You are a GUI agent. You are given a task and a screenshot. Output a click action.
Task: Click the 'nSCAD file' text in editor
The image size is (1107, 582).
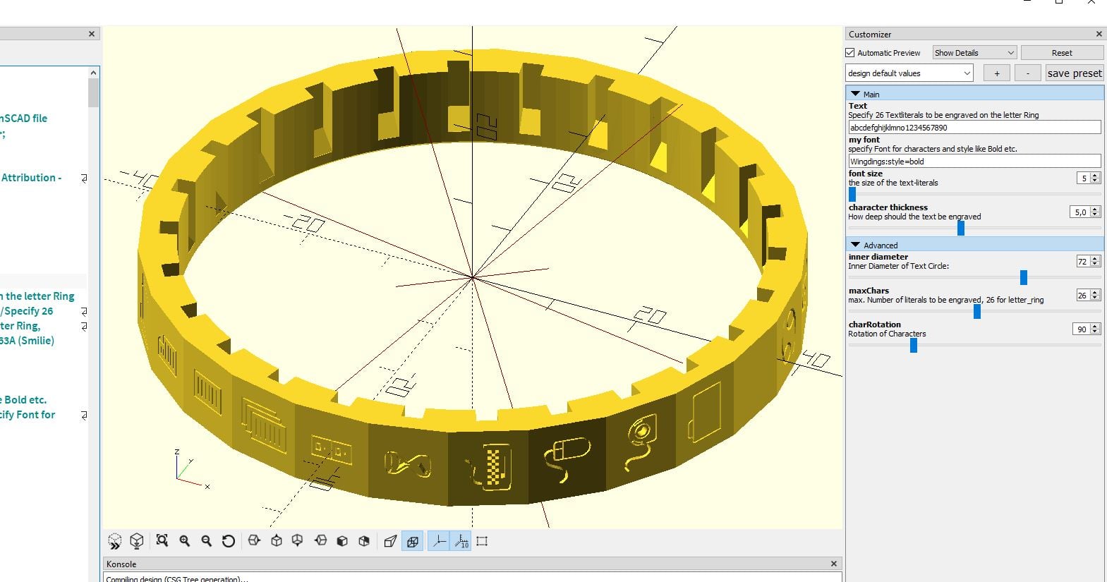(x=24, y=119)
